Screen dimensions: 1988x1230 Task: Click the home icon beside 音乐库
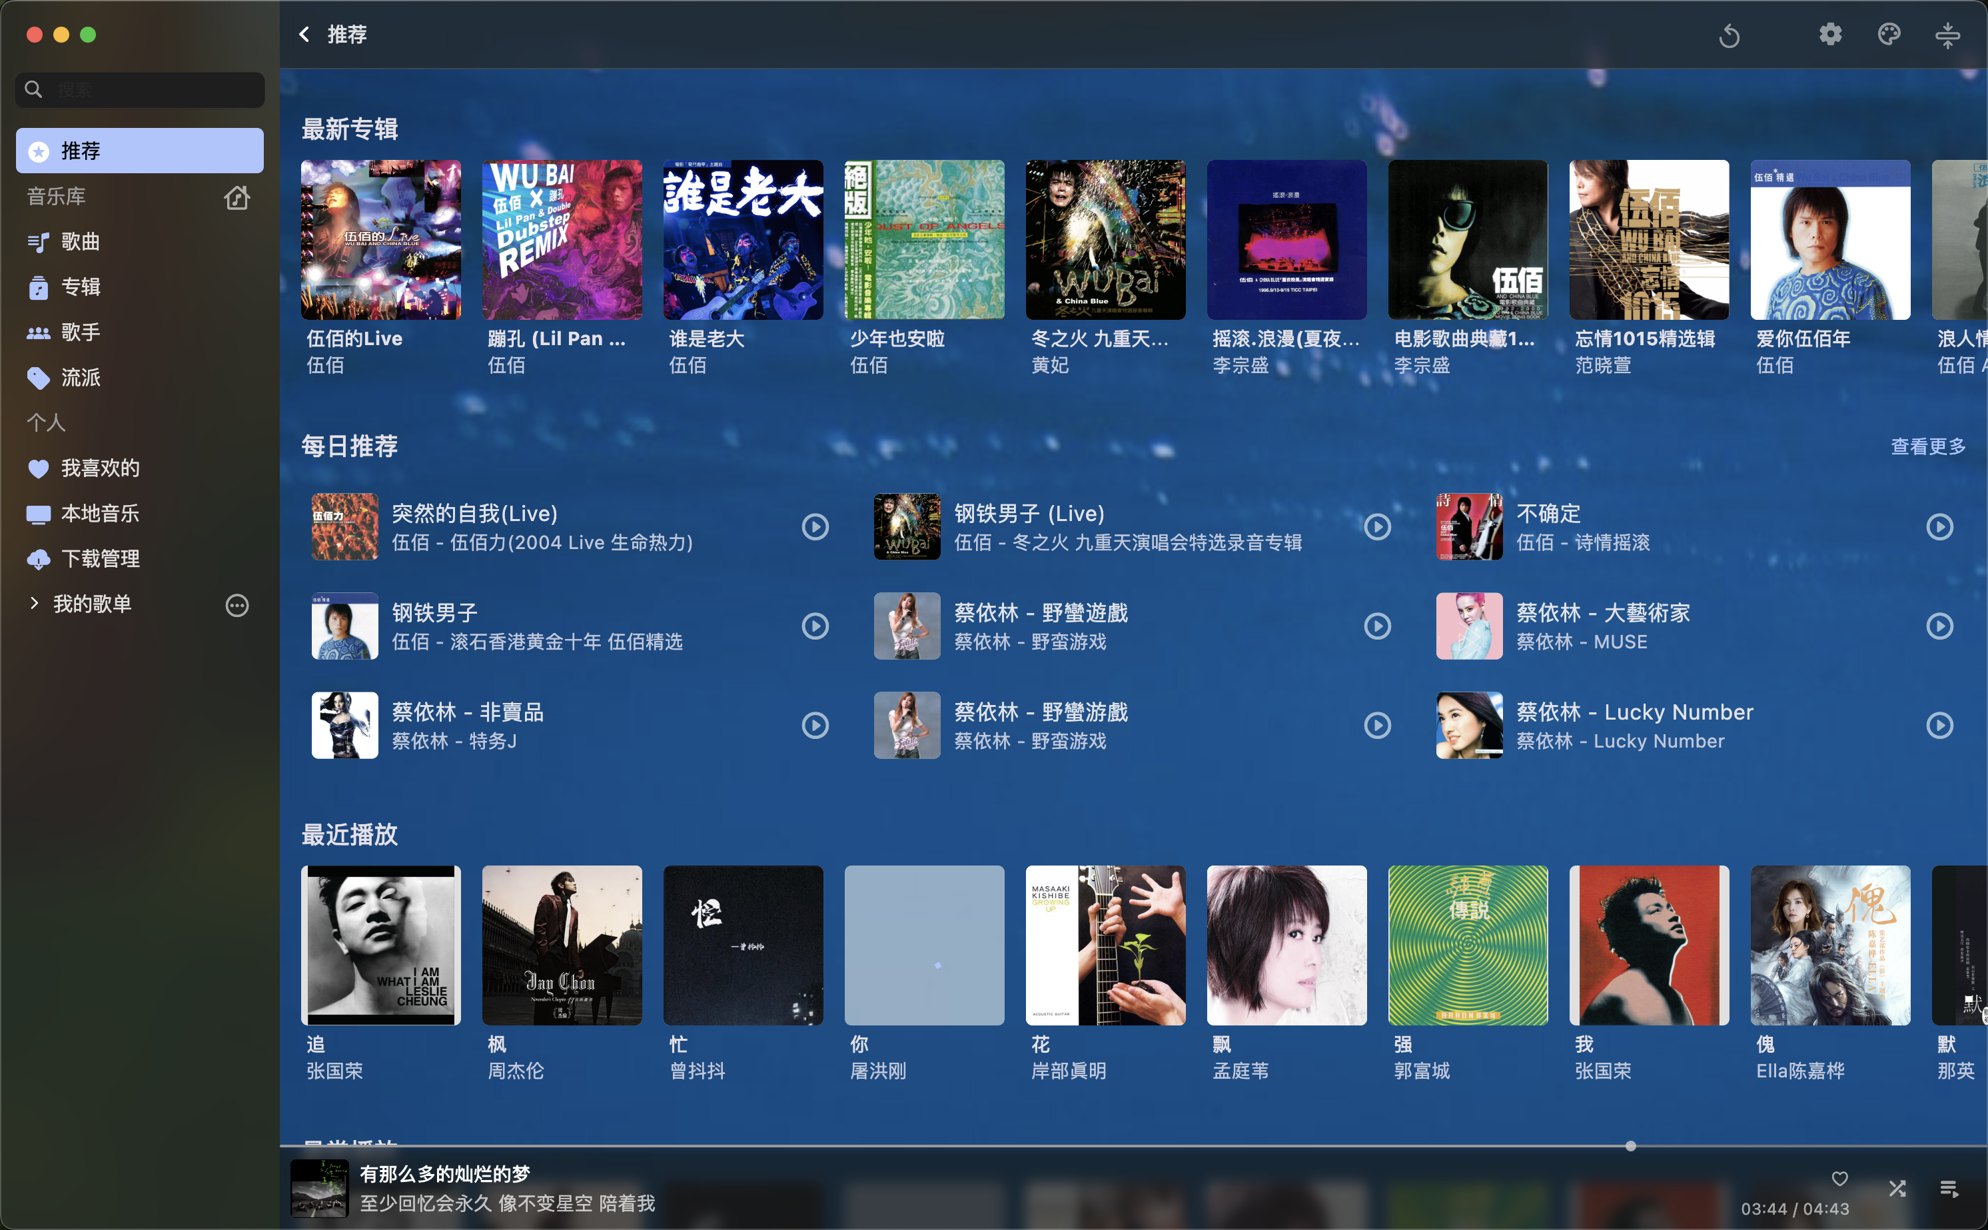pyautogui.click(x=237, y=197)
